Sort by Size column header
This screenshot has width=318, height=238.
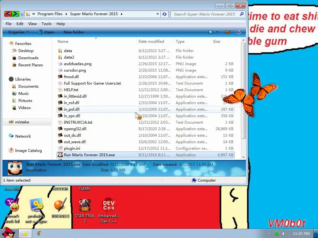pyautogui.click(x=216, y=41)
